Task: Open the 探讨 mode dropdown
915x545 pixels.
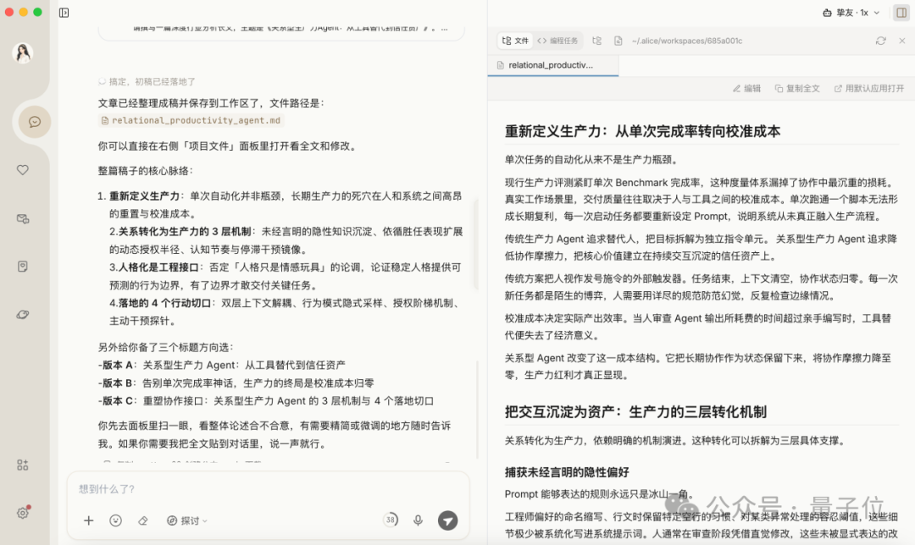Action: pos(186,520)
